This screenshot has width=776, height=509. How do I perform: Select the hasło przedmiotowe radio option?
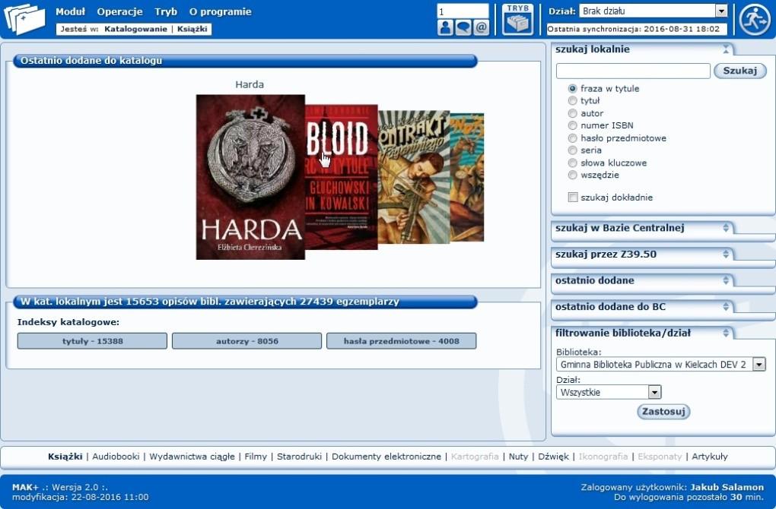tap(573, 138)
